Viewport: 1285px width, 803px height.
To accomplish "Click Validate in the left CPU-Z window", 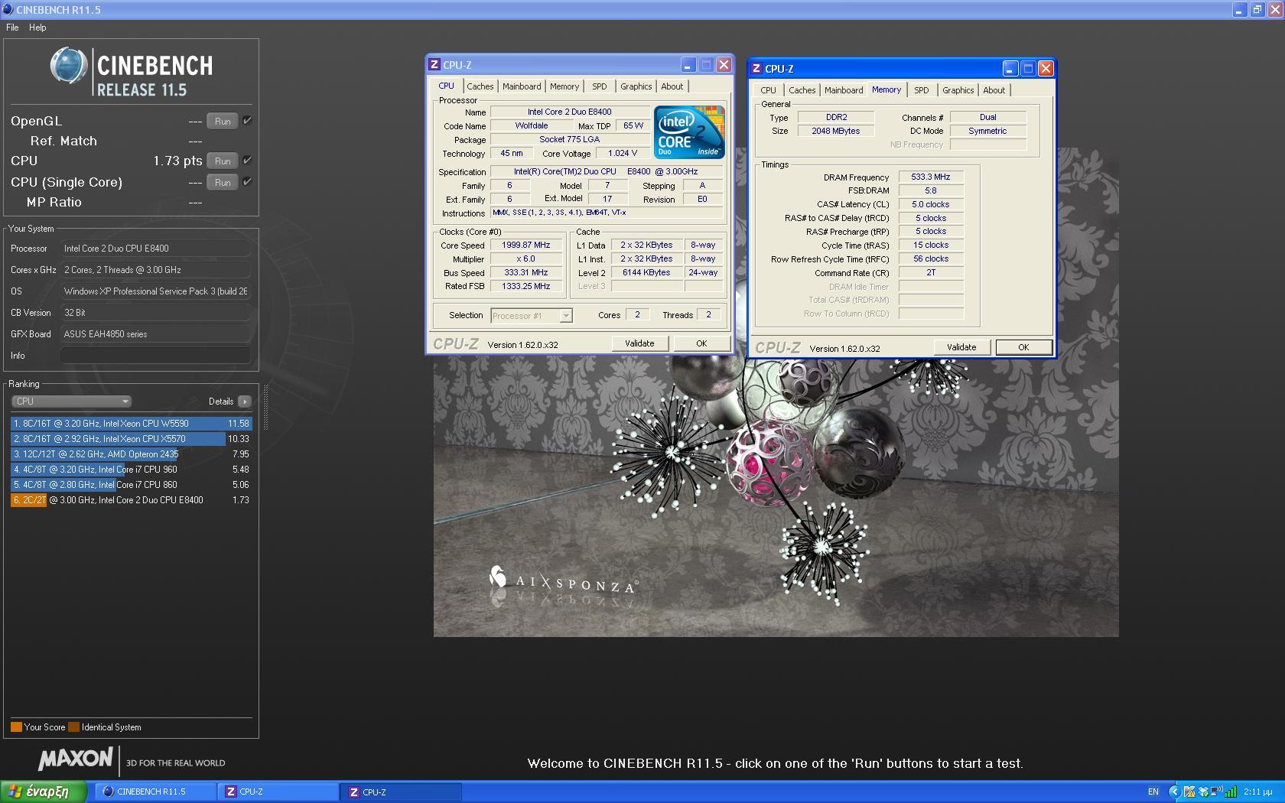I will click(x=639, y=343).
